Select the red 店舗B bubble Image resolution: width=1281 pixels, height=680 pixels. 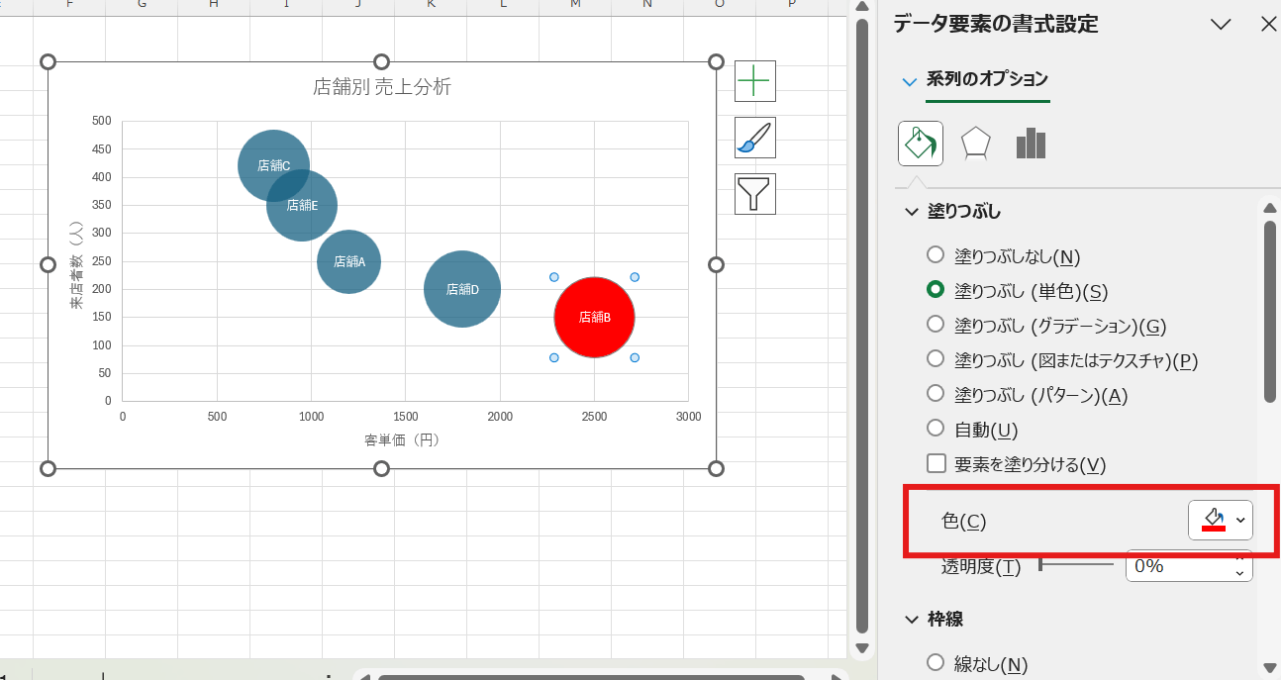coord(594,317)
